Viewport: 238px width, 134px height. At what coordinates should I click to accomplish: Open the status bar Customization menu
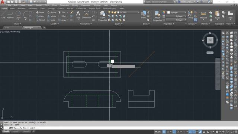236,132
